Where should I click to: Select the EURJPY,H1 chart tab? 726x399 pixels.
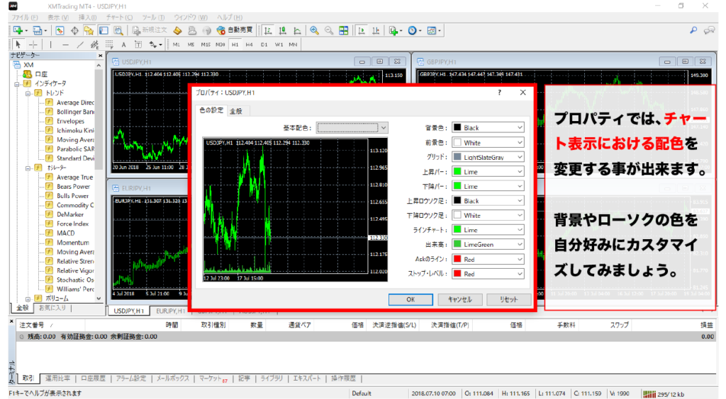(170, 311)
